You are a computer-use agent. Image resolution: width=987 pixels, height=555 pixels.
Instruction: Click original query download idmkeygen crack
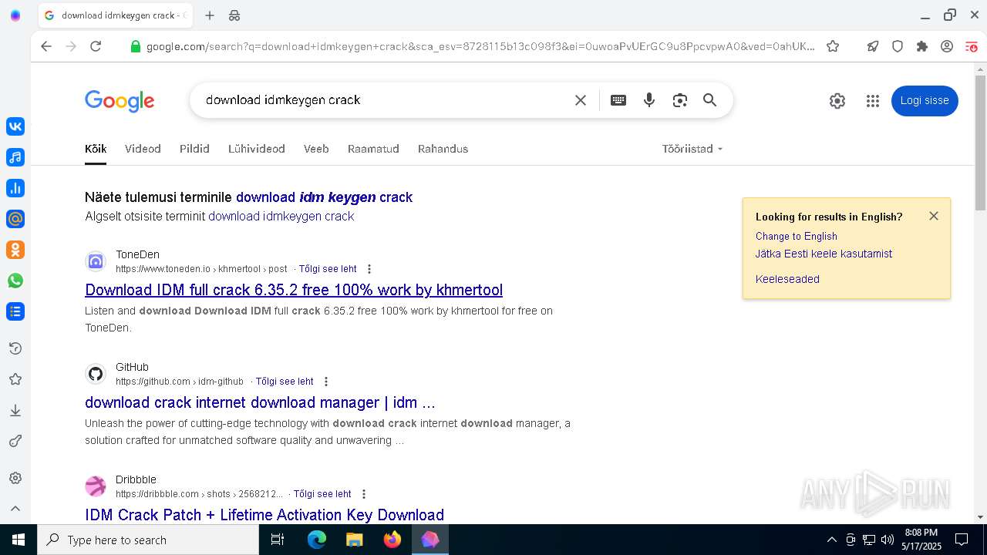[x=281, y=217]
